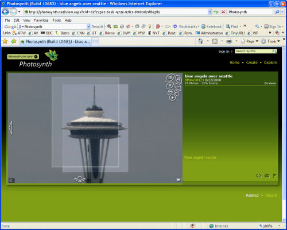This screenshot has height=230, width=287.
Task: Click the overhead view icon below the tower
Action: click(80, 179)
